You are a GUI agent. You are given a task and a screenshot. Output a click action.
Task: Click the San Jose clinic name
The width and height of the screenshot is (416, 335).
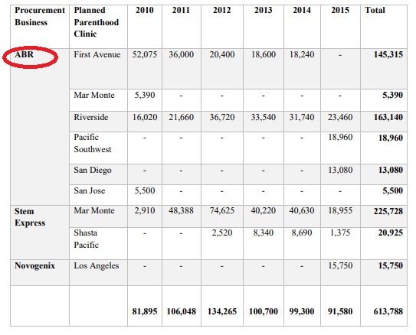click(x=90, y=190)
